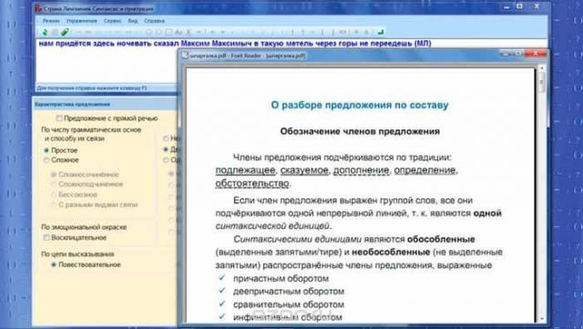
Task: Select the Простое radio option
Action: (x=46, y=150)
